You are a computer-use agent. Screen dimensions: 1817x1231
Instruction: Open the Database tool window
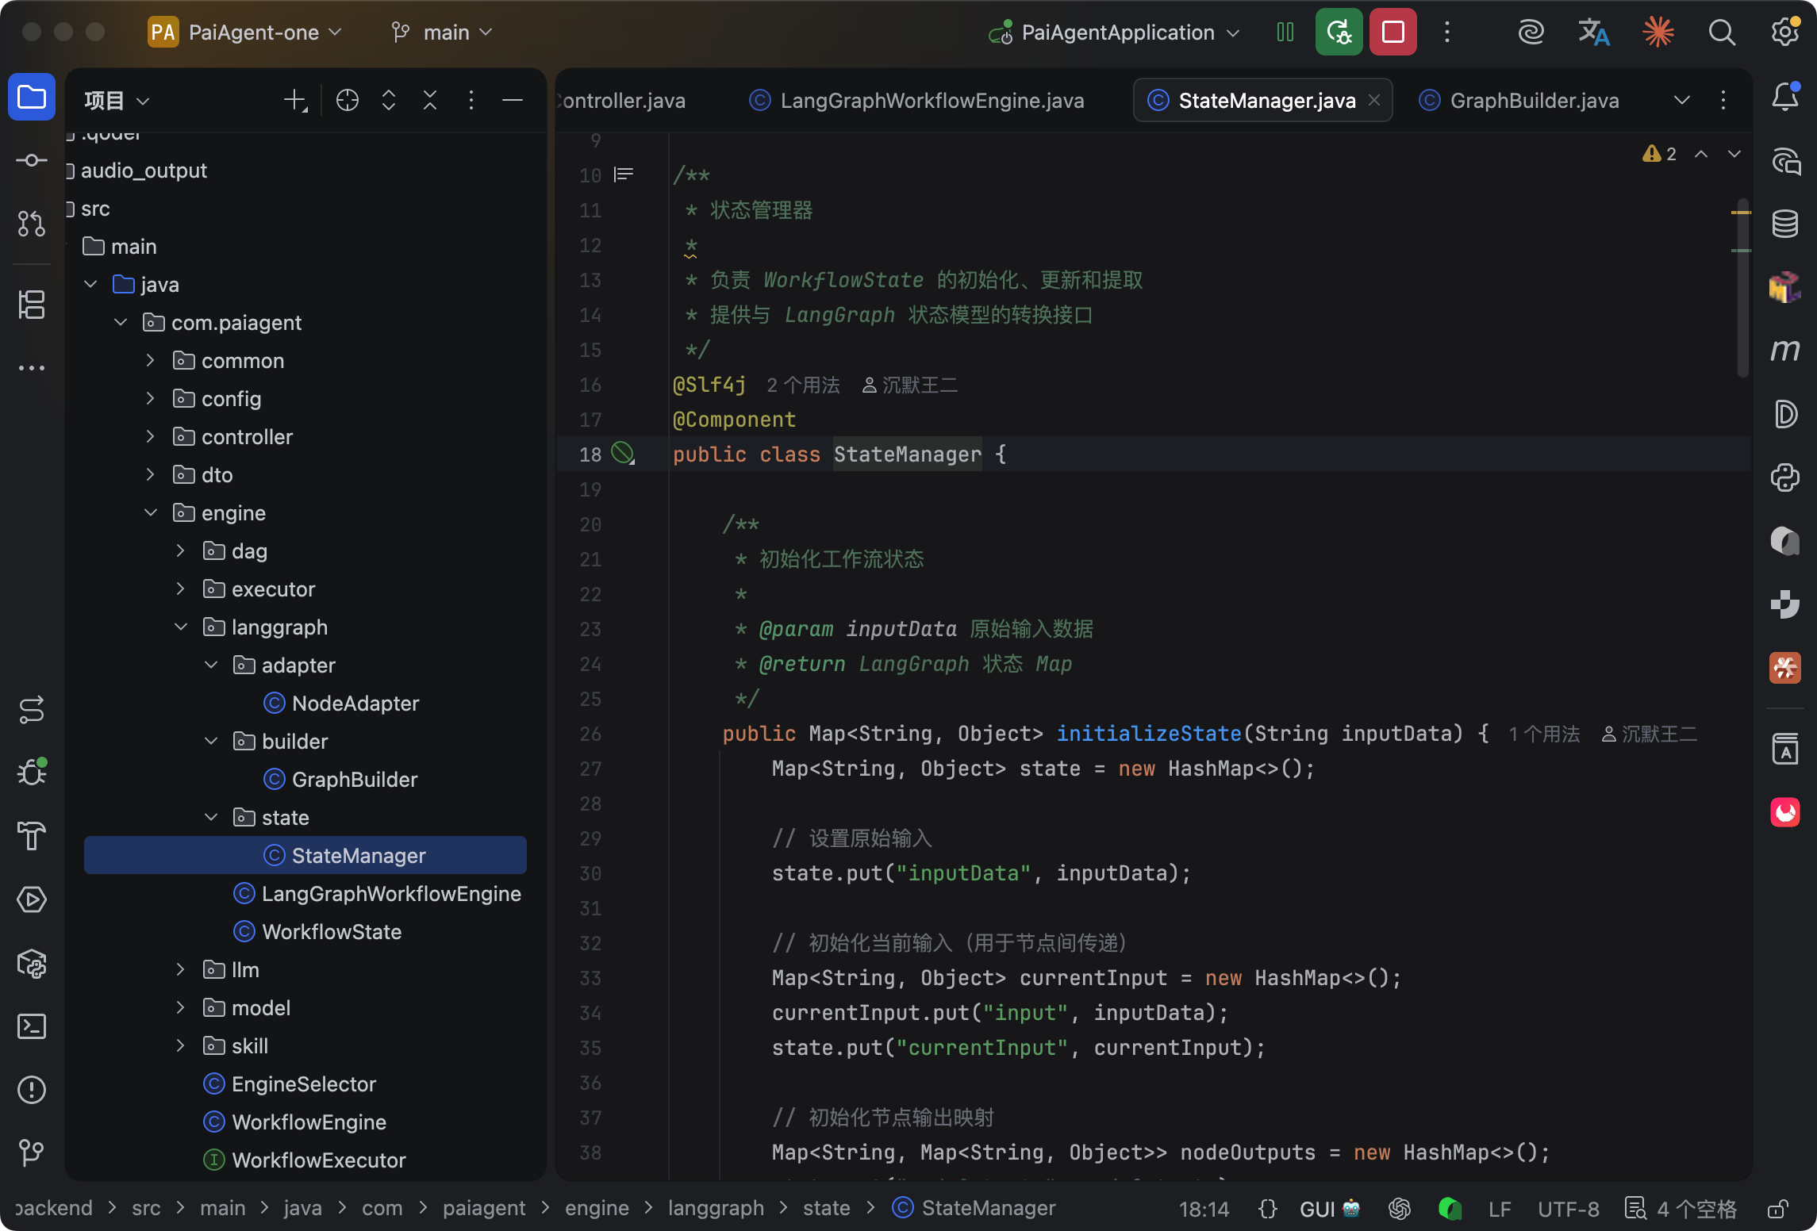(x=1785, y=224)
